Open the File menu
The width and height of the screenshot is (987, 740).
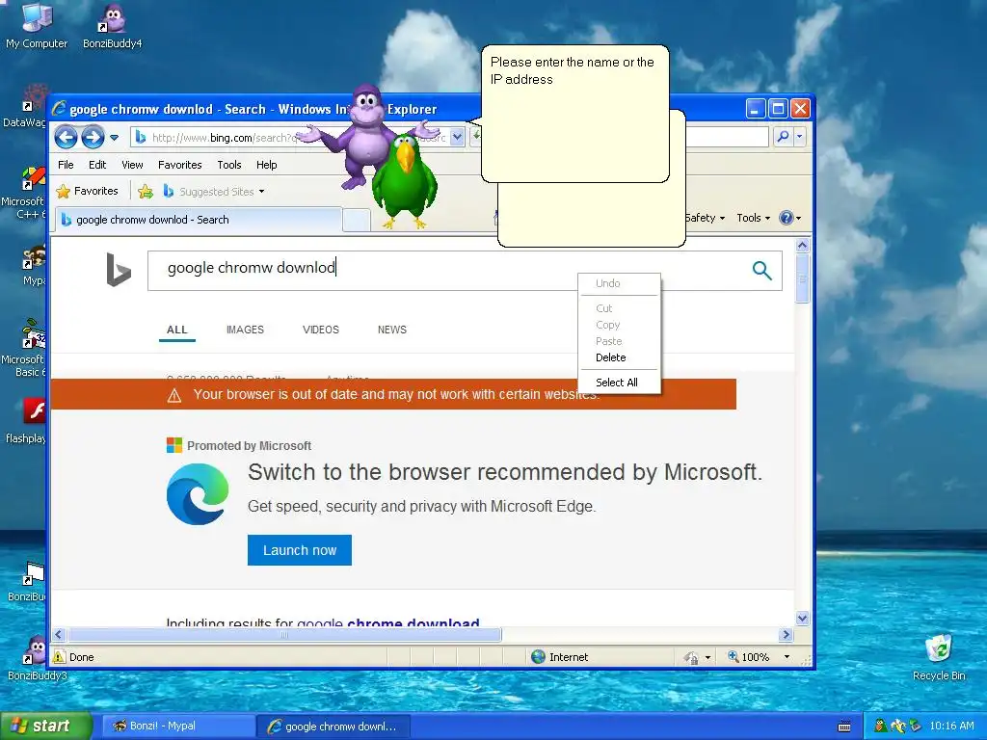66,165
